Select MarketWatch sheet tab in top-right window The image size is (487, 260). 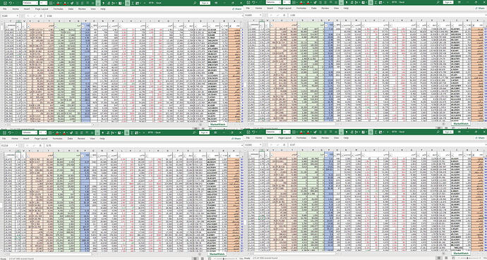[x=461, y=123]
